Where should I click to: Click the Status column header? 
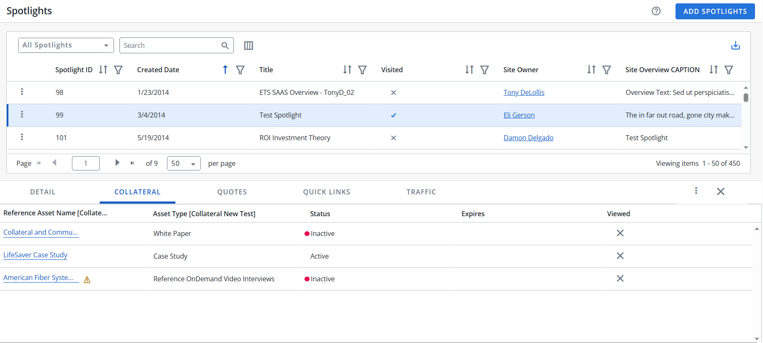[x=320, y=214]
